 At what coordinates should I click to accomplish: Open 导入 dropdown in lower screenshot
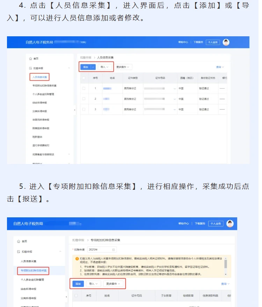point(93,284)
